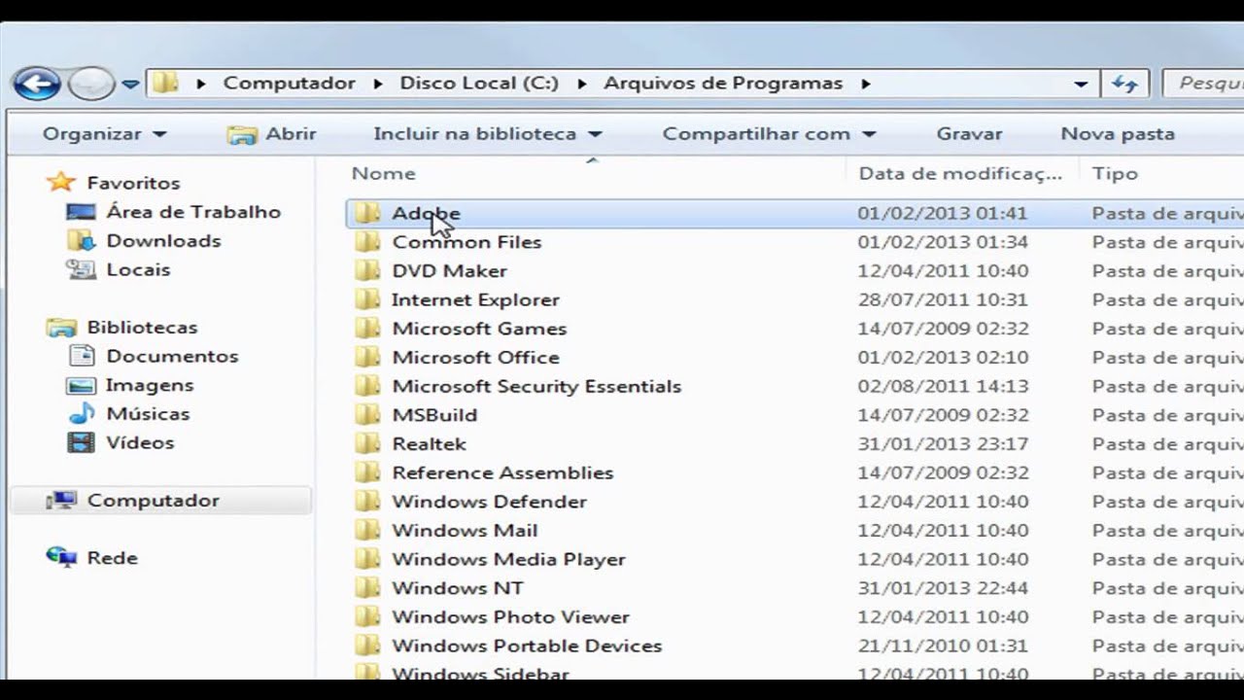Viewport: 1244px width, 700px height.
Task: Open Compartilhar com dropdown
Action: 769,134
